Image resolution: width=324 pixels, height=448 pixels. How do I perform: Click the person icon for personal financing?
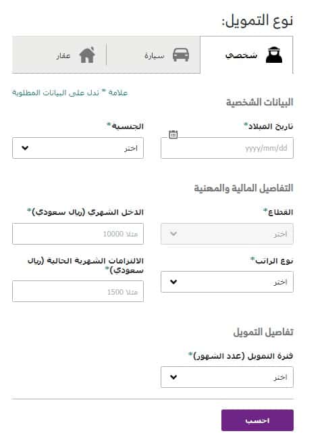point(274,55)
